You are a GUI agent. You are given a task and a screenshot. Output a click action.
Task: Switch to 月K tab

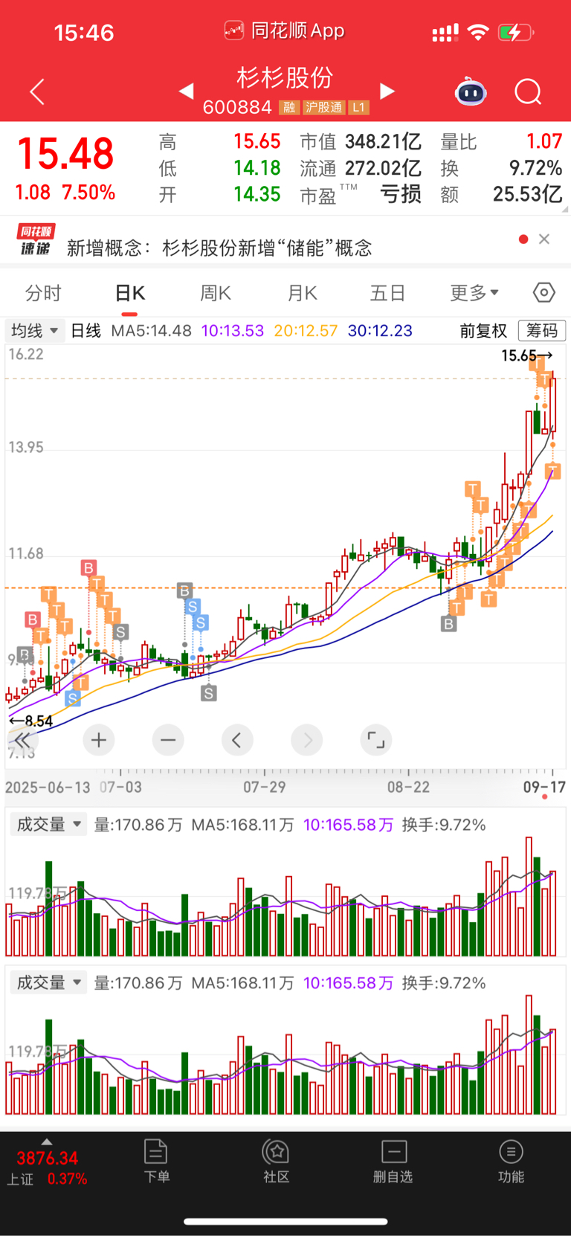[x=302, y=293]
